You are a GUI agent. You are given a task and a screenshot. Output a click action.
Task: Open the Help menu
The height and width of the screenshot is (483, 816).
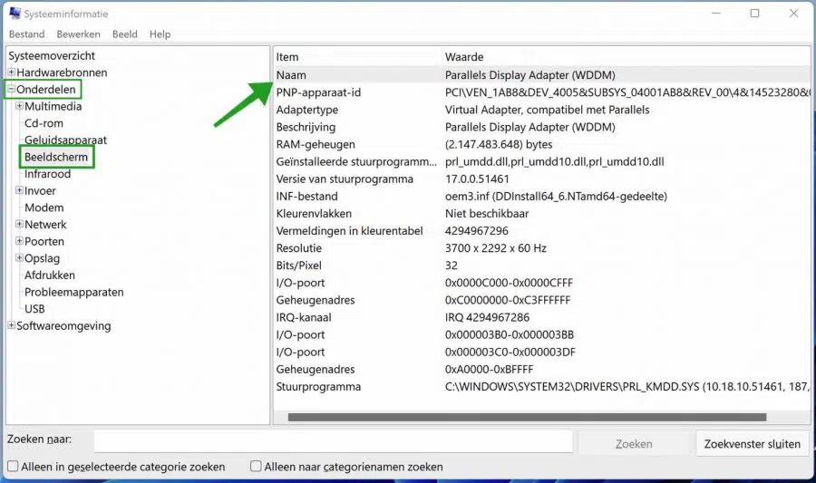160,34
